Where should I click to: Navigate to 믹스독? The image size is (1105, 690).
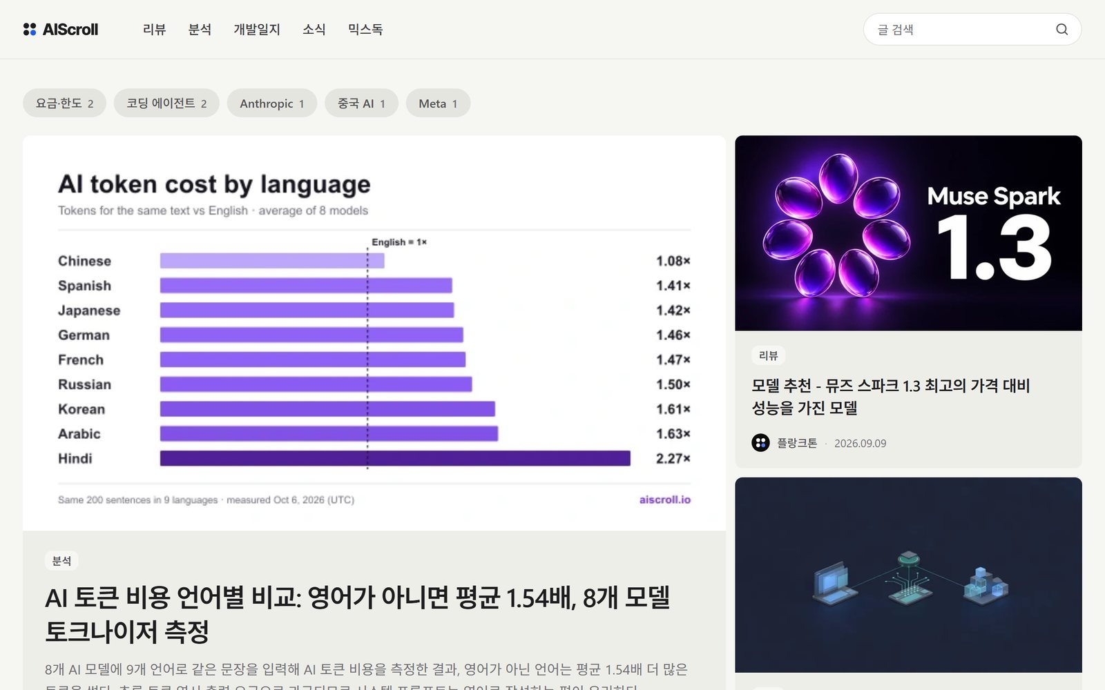365,29
